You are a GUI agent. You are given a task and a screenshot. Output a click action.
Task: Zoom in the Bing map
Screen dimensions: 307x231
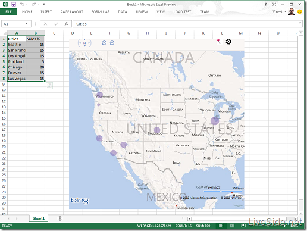112,43
